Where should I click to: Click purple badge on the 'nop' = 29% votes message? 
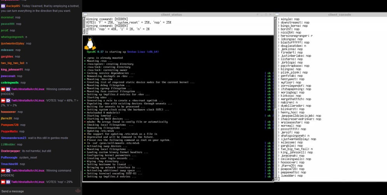8,182
